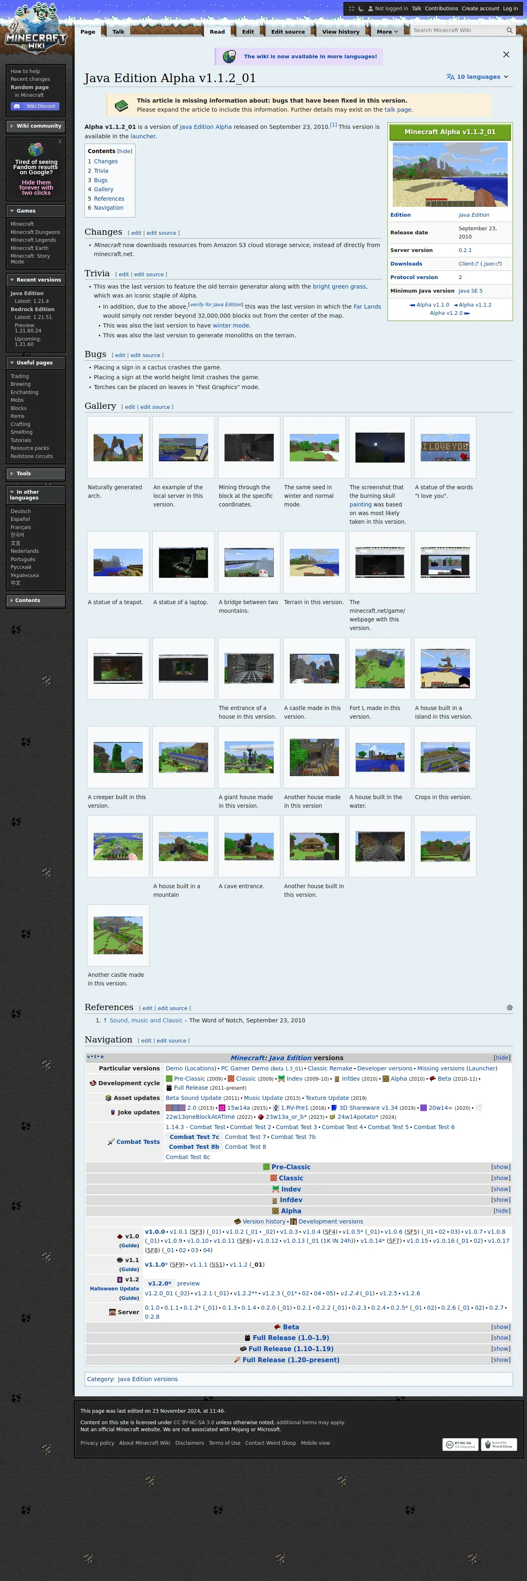
Task: Open the Far Lands link
Action: point(367,307)
